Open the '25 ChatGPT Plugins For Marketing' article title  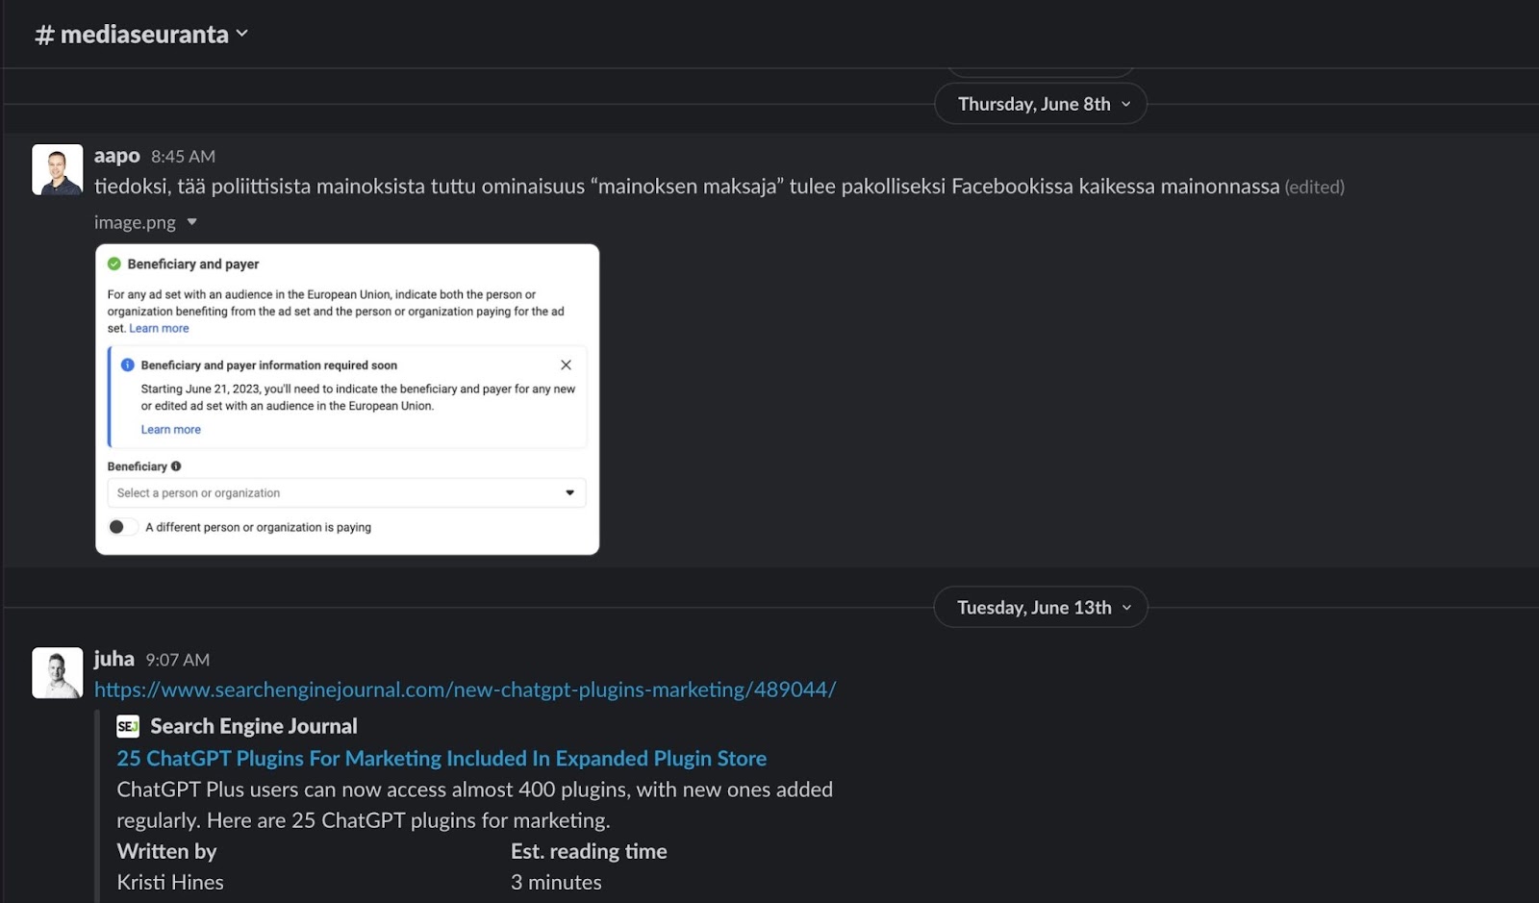(442, 759)
